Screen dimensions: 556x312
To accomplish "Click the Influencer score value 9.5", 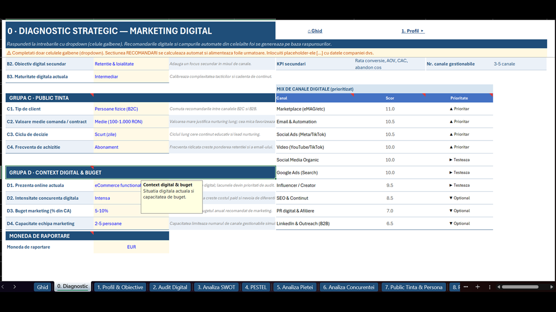I will [x=390, y=185].
